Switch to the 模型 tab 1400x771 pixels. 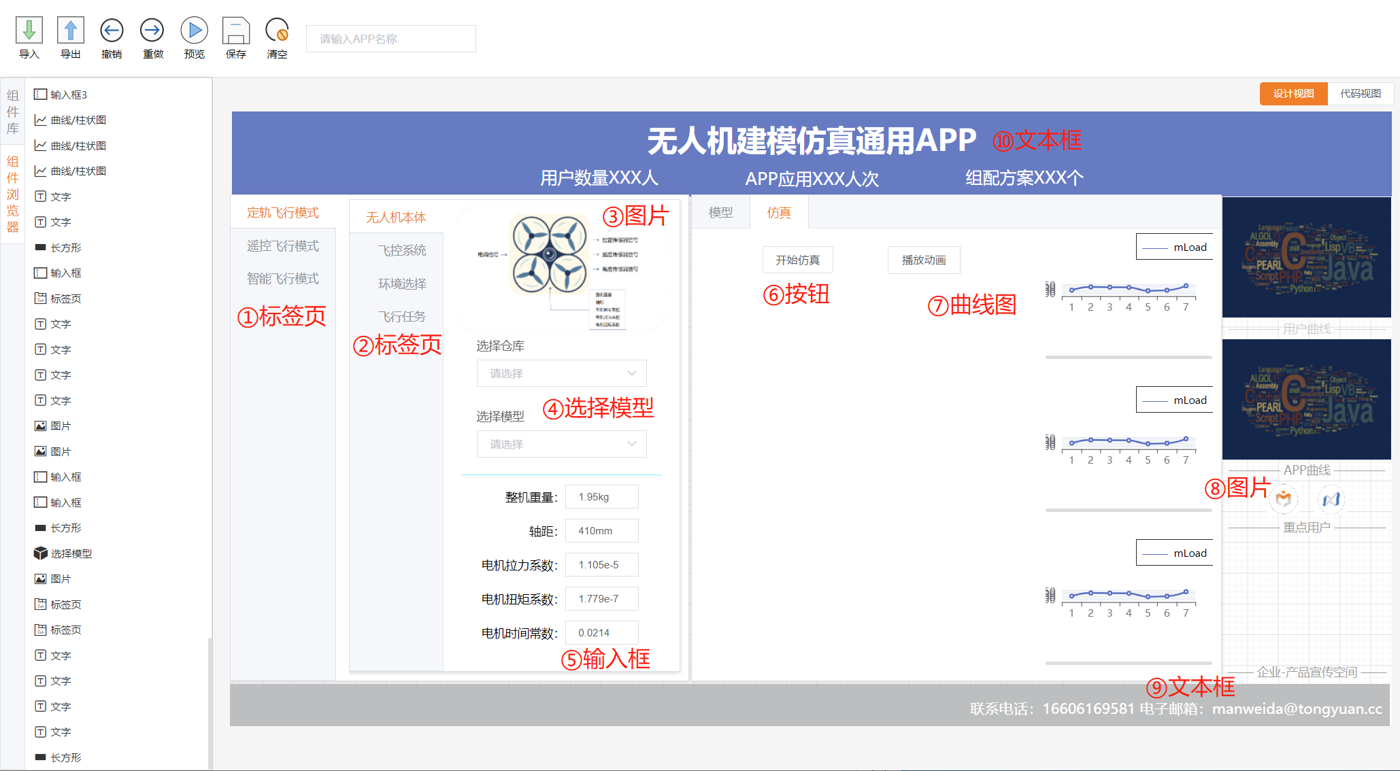pyautogui.click(x=721, y=213)
